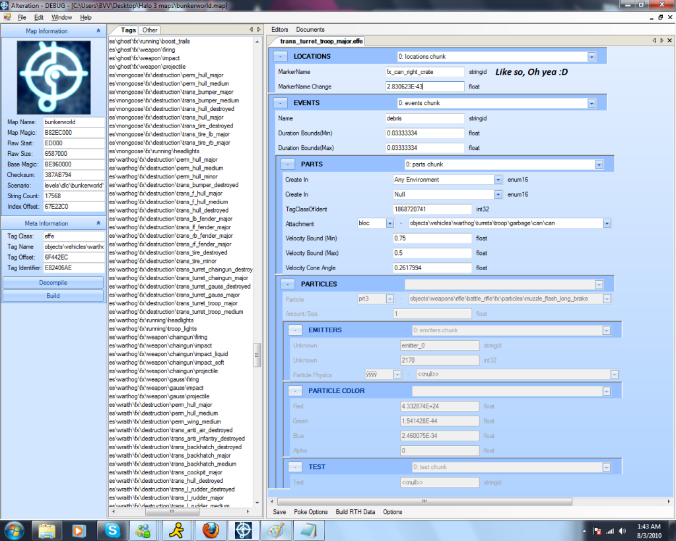The height and width of the screenshot is (541, 676).
Task: Click the volume speaker tray icon
Action: (x=622, y=530)
